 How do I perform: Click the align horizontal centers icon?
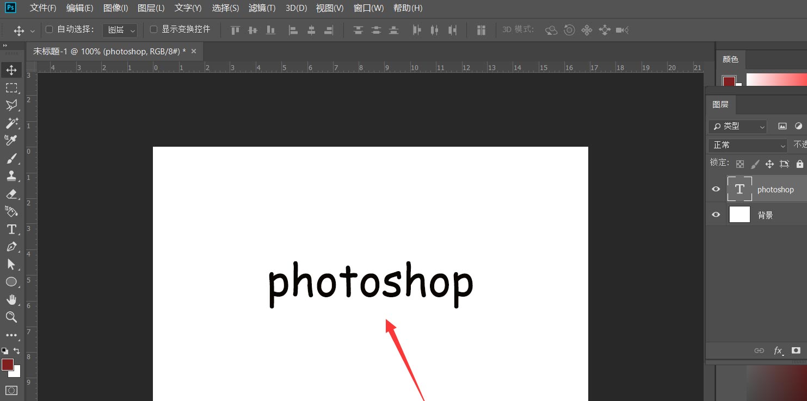point(311,30)
